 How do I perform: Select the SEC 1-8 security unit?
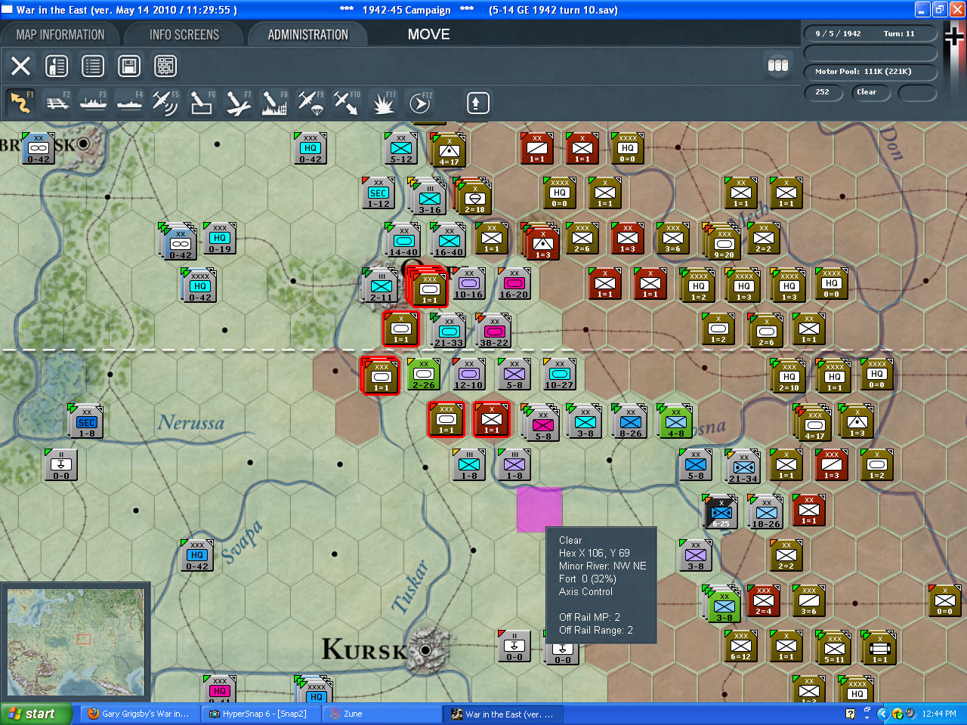pos(86,422)
